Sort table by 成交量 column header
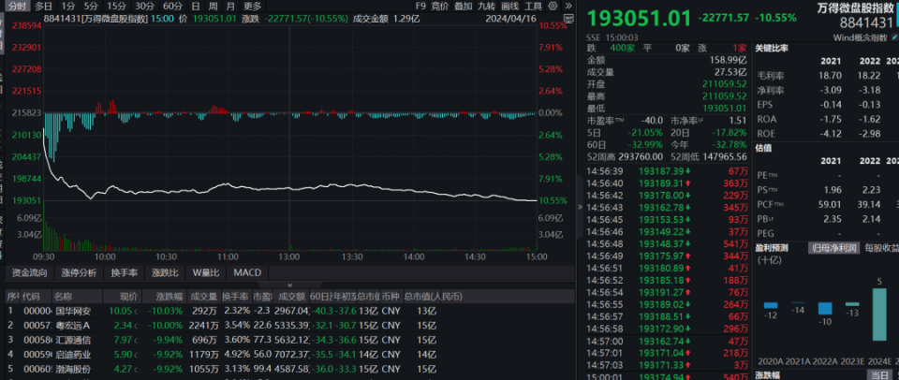 click(x=204, y=297)
